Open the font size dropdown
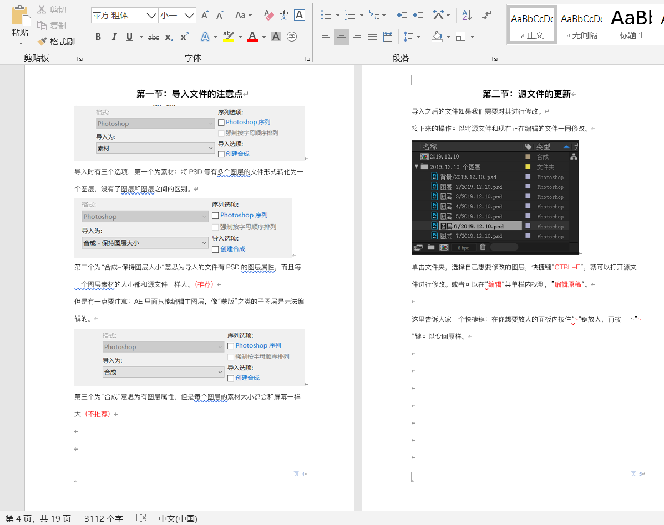This screenshot has width=664, height=525. pyautogui.click(x=189, y=16)
